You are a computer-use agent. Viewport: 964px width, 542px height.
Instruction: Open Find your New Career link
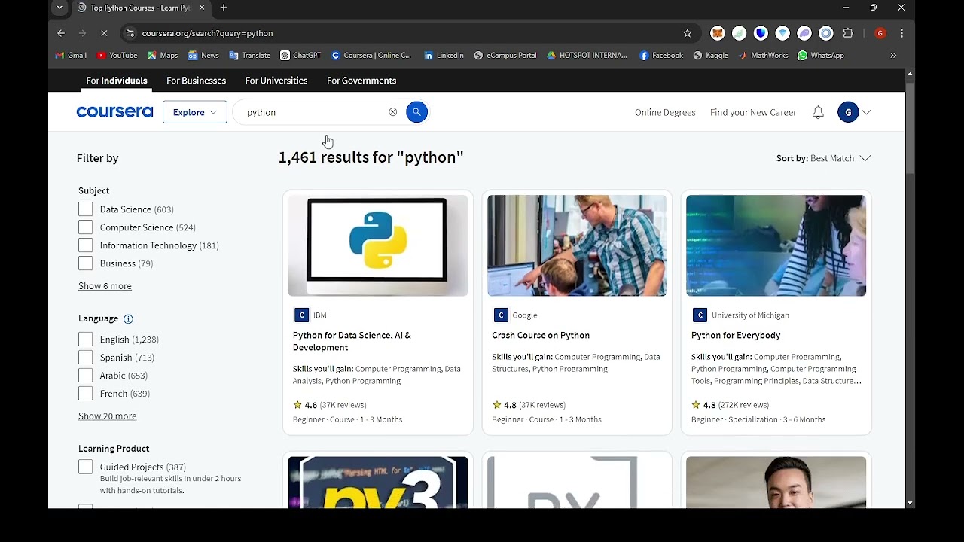point(753,112)
